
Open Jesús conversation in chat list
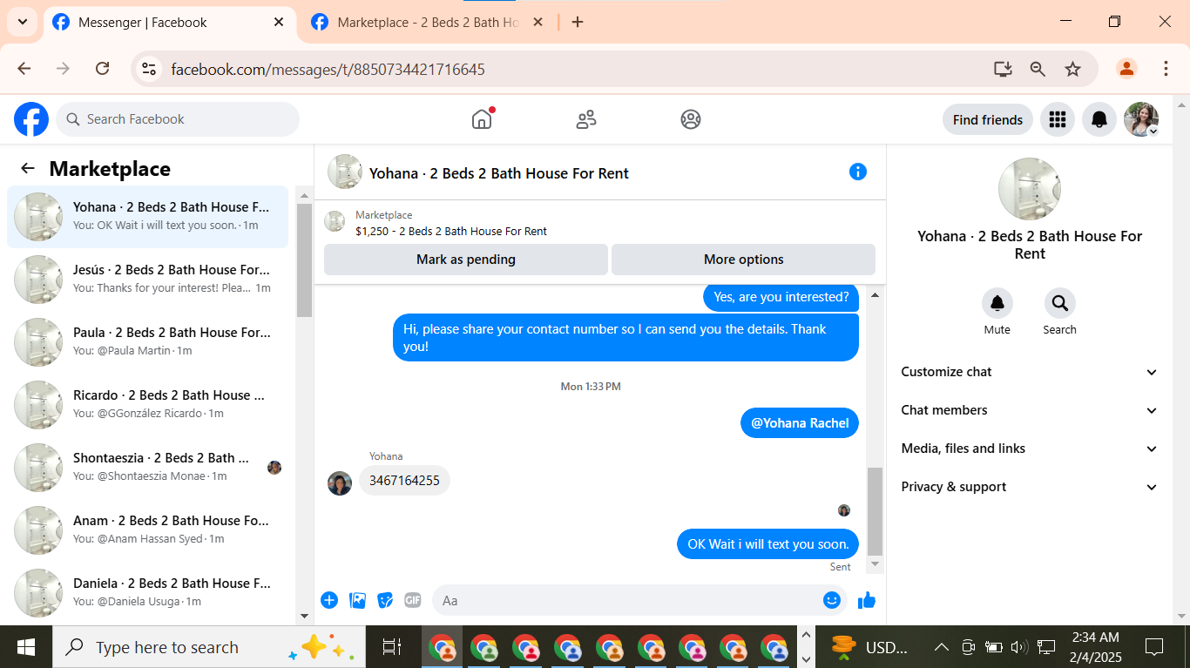[x=148, y=280]
